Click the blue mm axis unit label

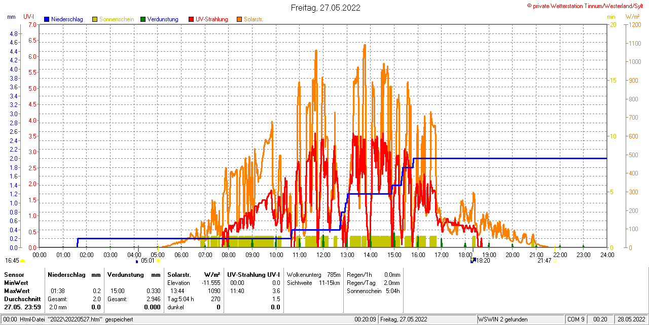pos(11,17)
